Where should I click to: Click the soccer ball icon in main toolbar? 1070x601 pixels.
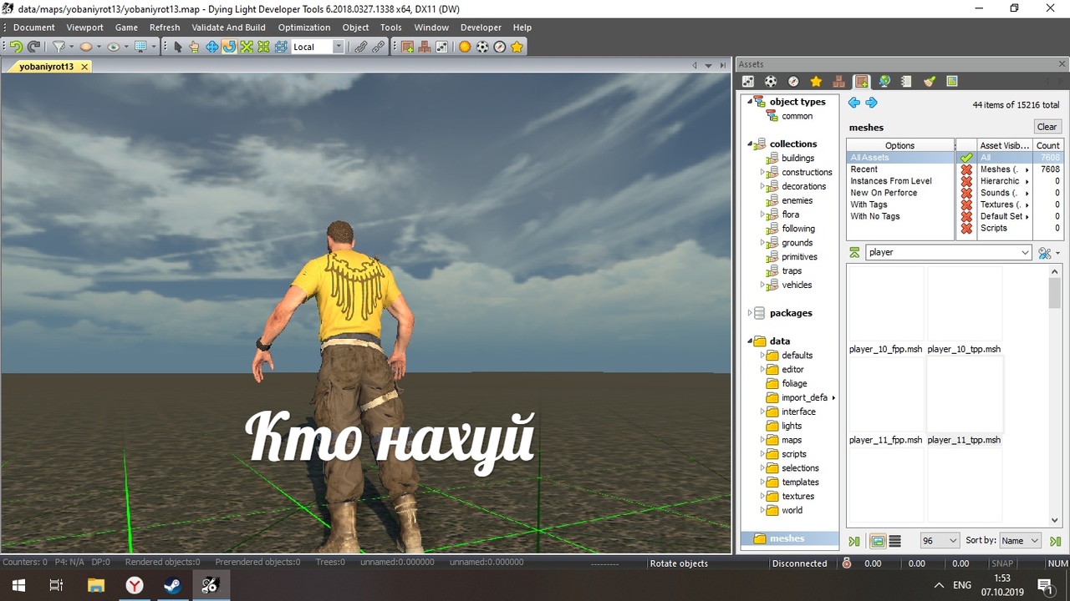(x=482, y=47)
